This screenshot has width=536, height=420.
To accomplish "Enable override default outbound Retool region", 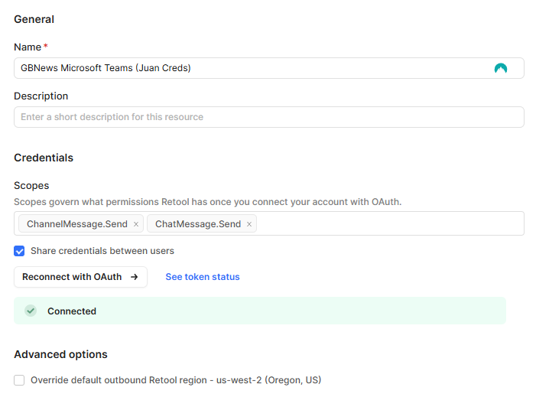I will point(19,380).
